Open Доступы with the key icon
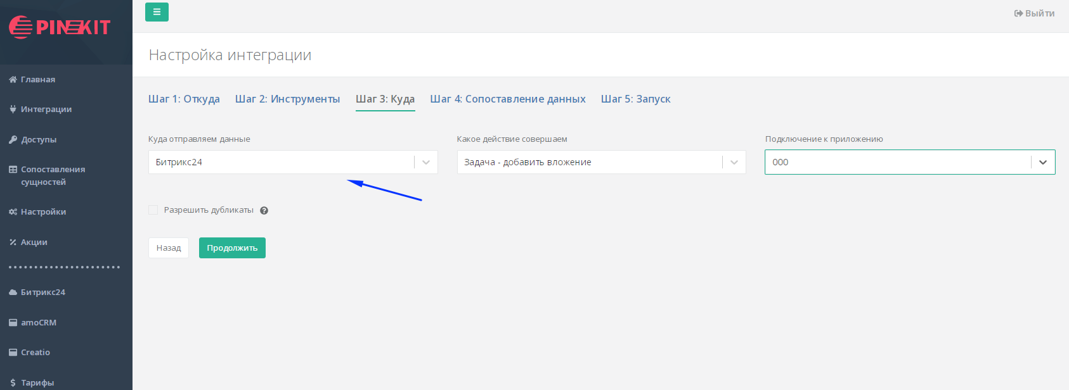Image resolution: width=1069 pixels, height=390 pixels. (38, 140)
